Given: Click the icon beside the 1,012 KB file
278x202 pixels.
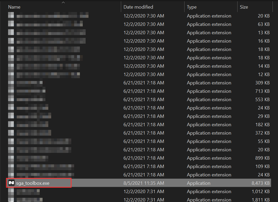Looking at the screenshot, I should 11,191.
